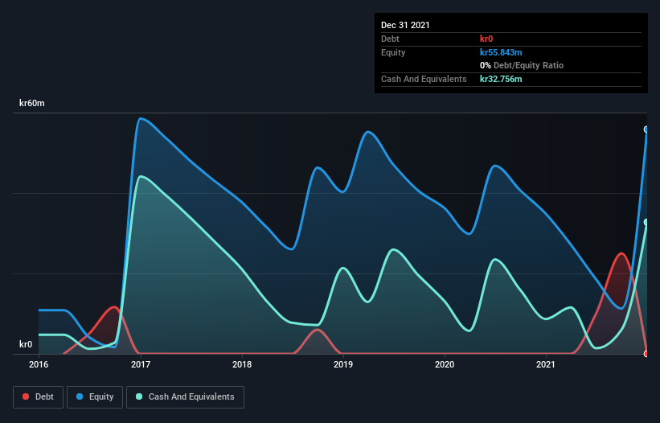Screen dimensions: 660x423
Task: Toggle the Debt series legend button
Action: tap(39, 397)
